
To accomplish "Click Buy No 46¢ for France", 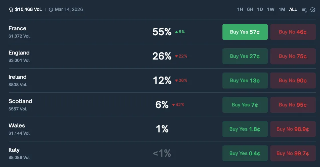I will (293, 32).
